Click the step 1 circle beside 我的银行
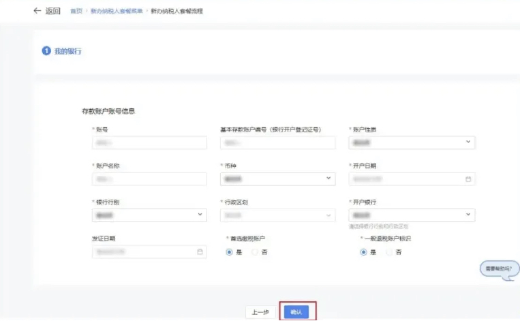 [x=46, y=51]
